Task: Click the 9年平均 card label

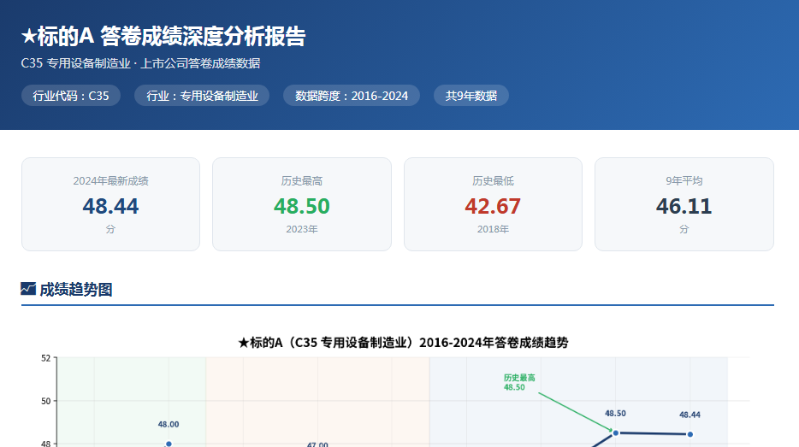Action: tap(684, 180)
